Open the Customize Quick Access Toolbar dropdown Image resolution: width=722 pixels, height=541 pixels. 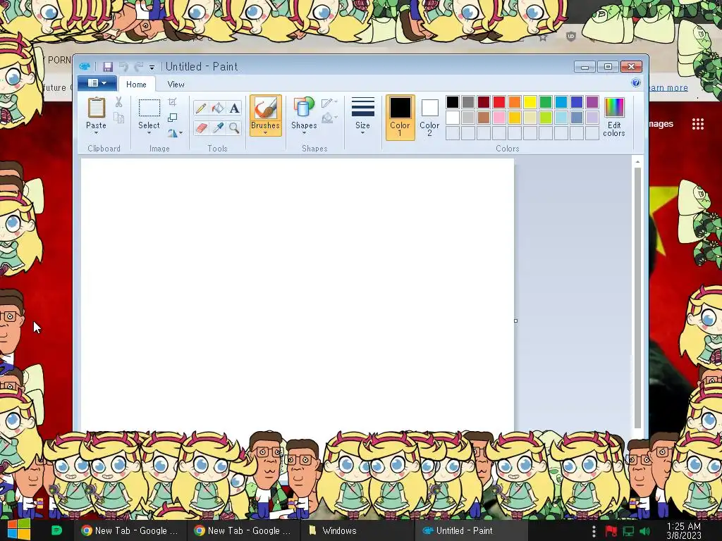[x=152, y=68]
